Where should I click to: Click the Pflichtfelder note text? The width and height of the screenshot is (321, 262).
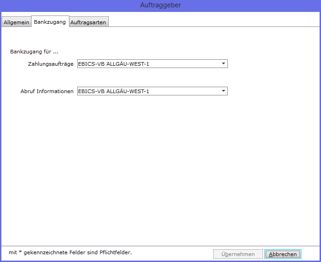[x=70, y=252]
